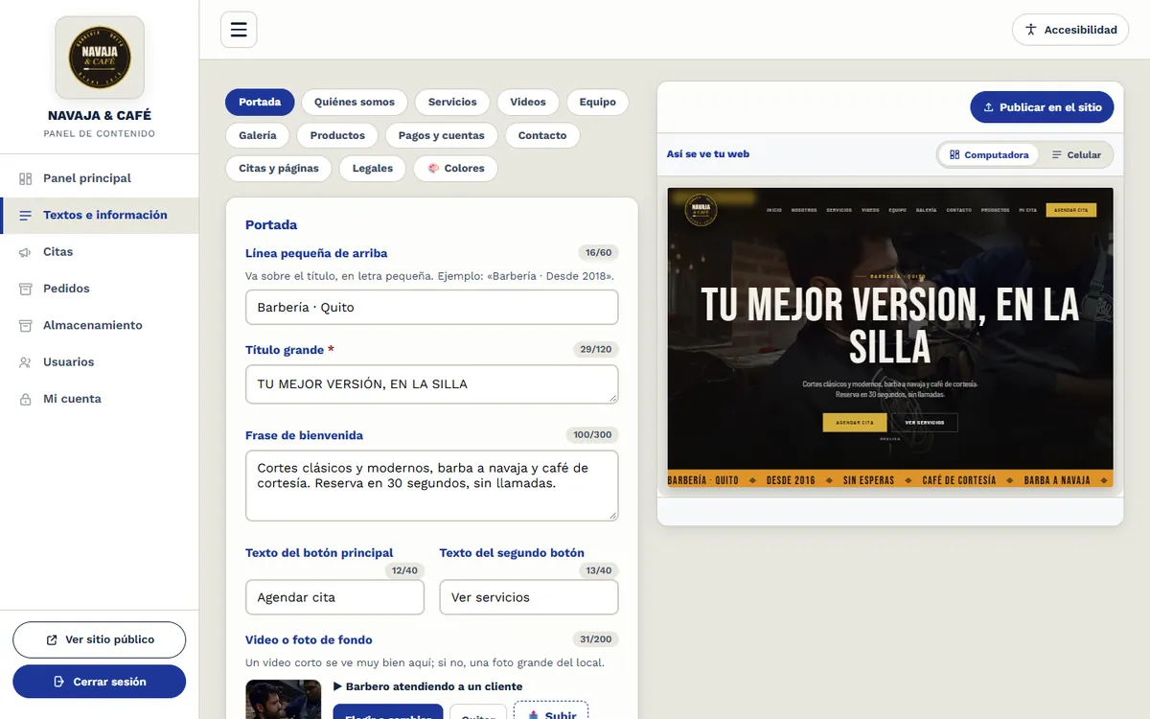Click VER SERVICIOS button in preview
Screen dimensions: 1150x719
coord(925,423)
